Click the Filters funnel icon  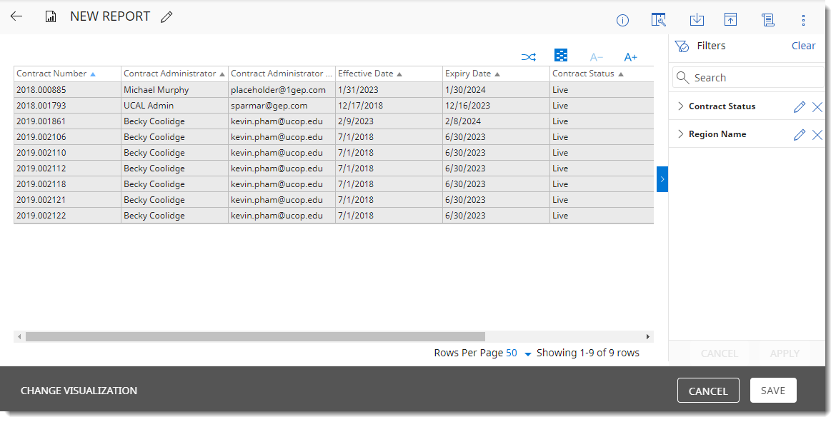682,46
